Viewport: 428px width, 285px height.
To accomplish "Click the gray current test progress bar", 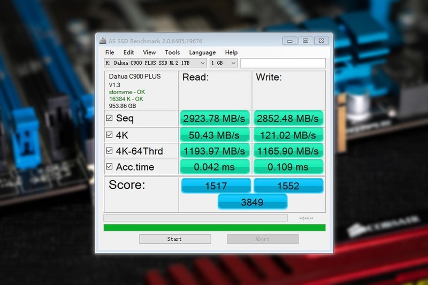I will click(195, 218).
